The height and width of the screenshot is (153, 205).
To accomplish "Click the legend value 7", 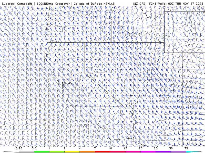I will tap(95, 148).
